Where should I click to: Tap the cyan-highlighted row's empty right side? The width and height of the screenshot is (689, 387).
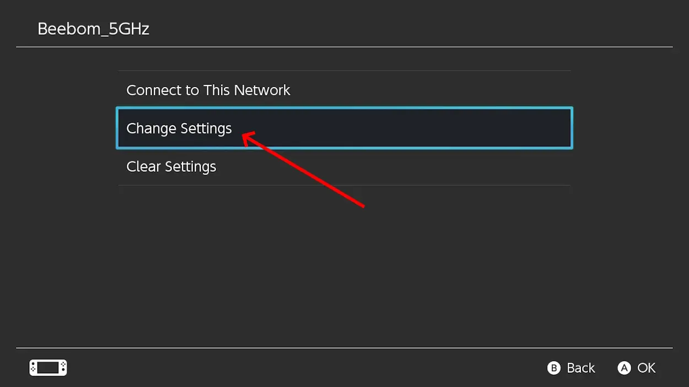tap(469, 128)
